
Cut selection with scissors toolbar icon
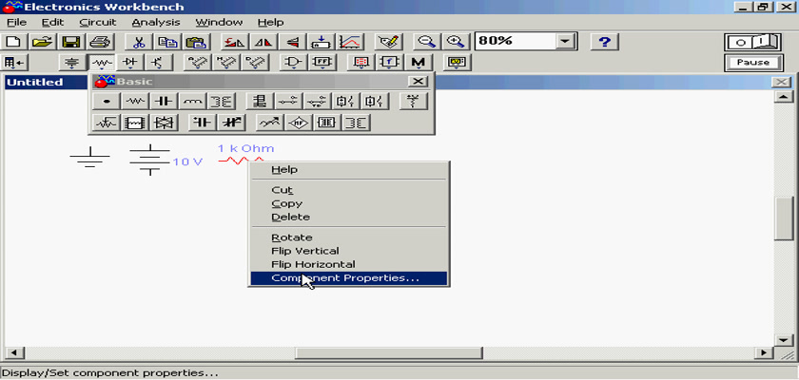pos(138,42)
